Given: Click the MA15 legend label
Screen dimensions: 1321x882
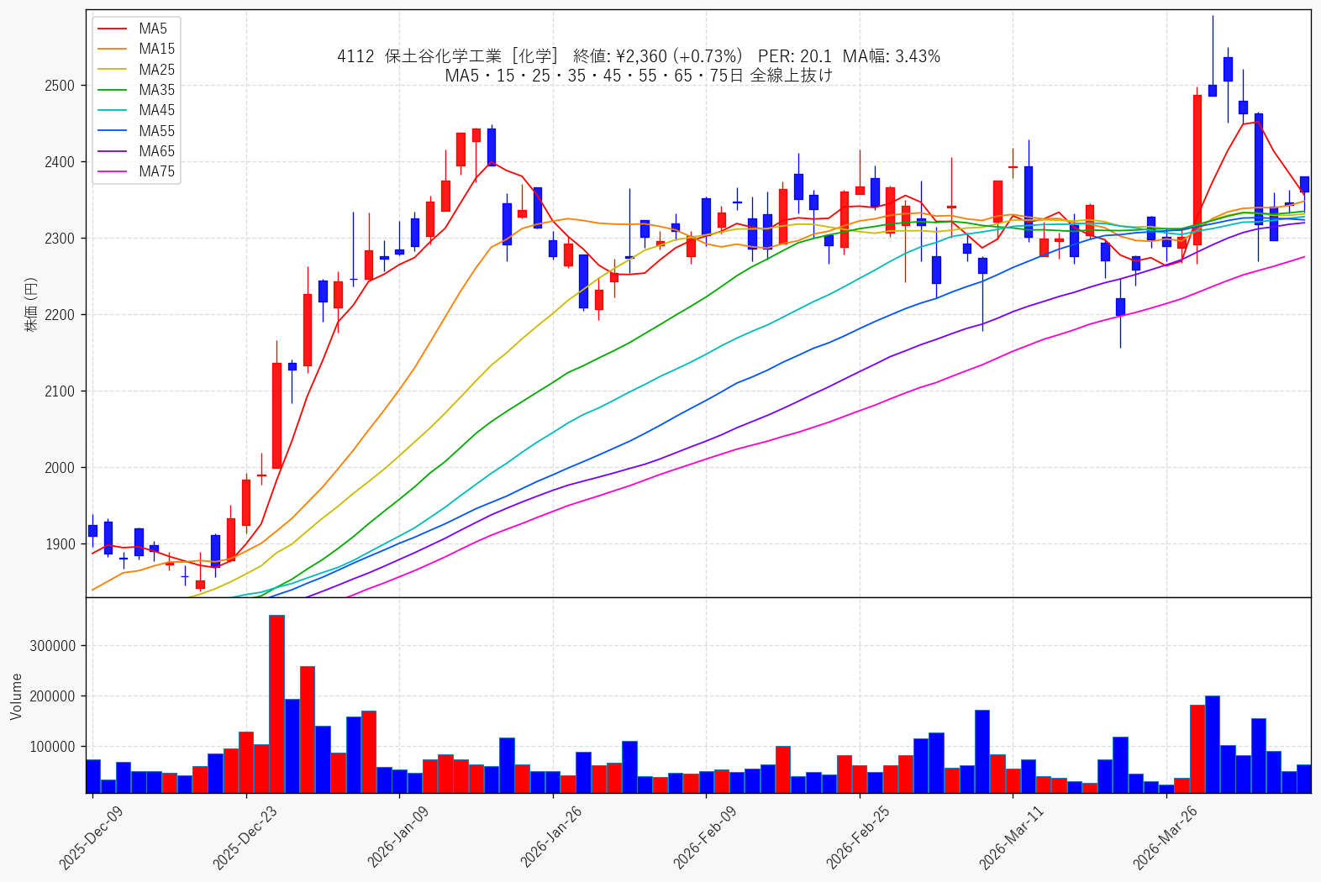Looking at the screenshot, I should 156,49.
